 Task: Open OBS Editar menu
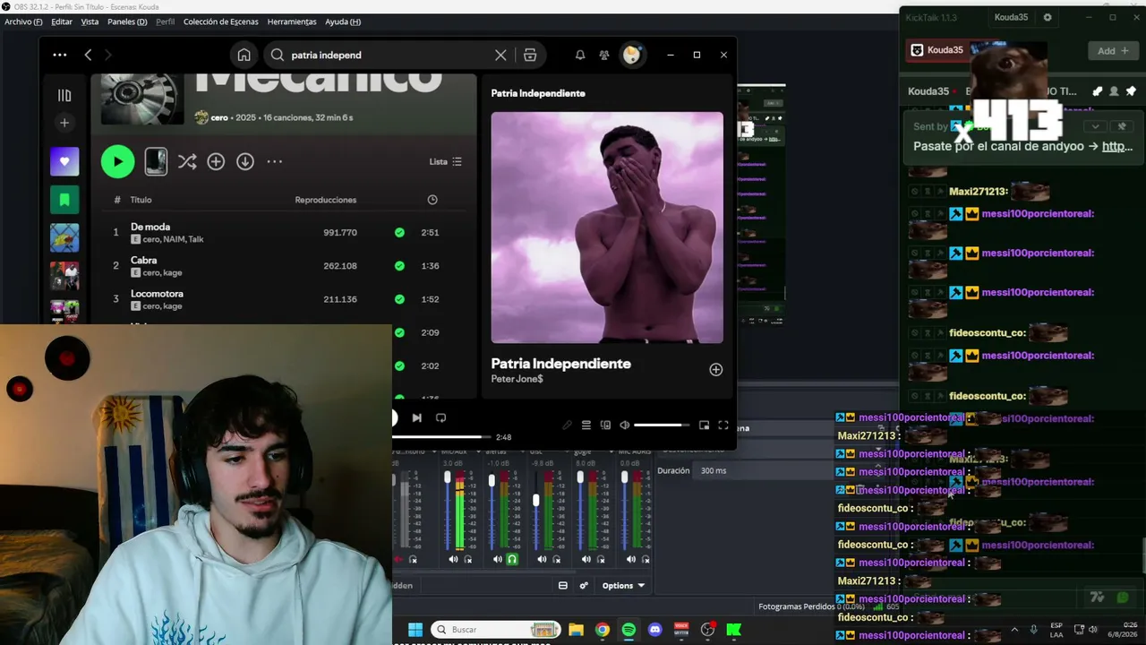pyautogui.click(x=62, y=21)
